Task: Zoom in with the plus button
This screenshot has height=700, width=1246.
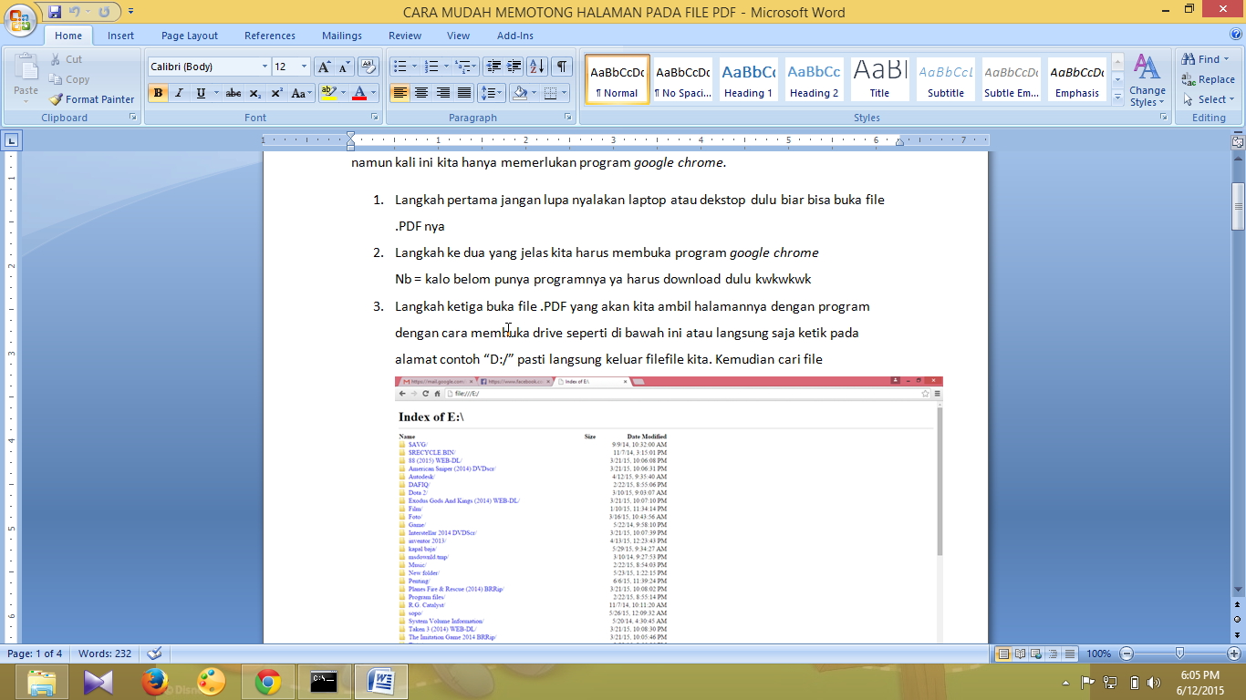Action: click(x=1234, y=654)
